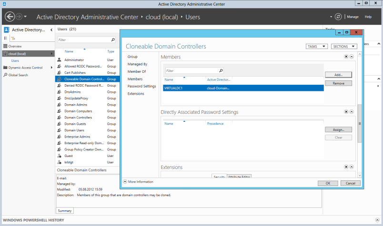Open the SECTIONS dropdown
This screenshot has height=226, width=383.
pos(344,46)
